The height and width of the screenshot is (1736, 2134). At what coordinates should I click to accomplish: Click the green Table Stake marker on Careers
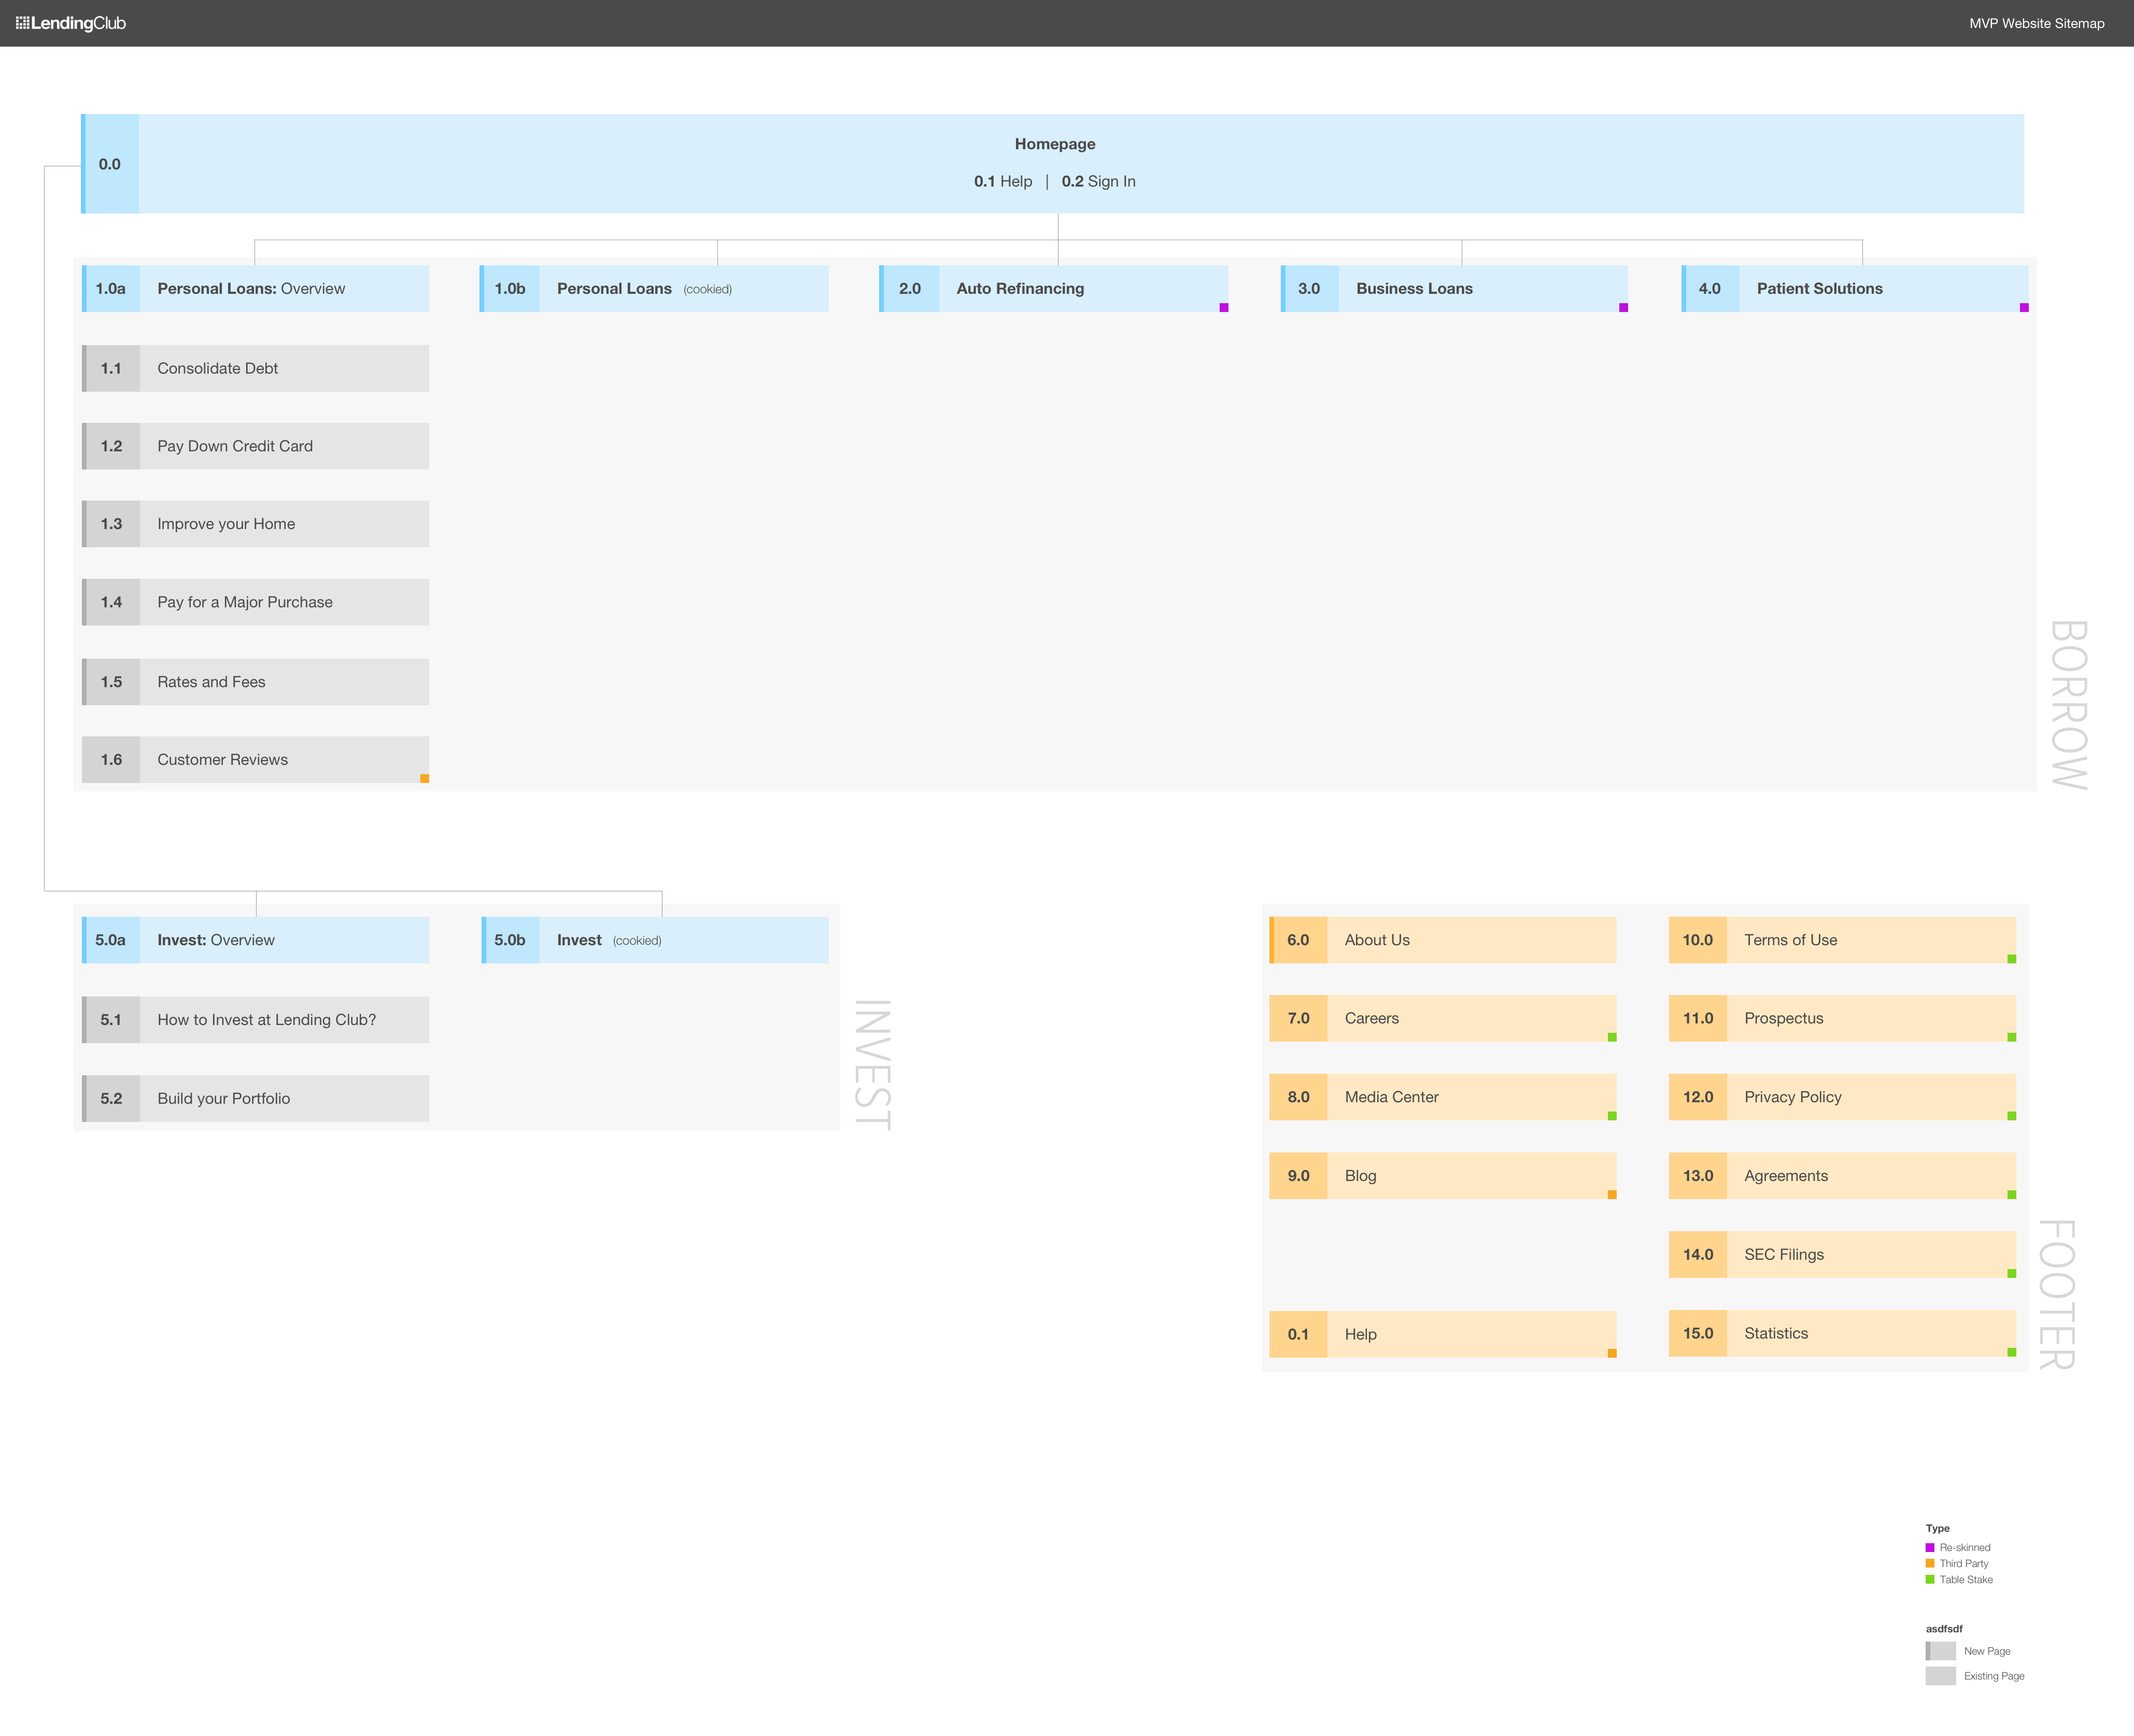[x=1613, y=1036]
